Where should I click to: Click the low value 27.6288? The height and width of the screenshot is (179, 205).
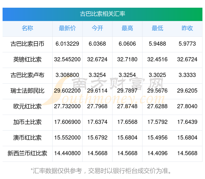(157, 106)
